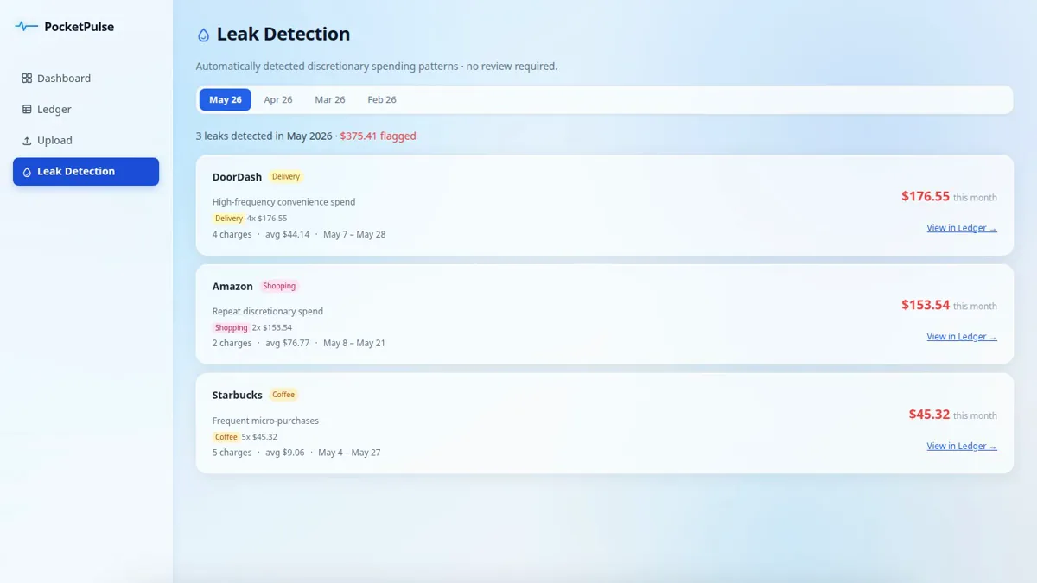1037x583 pixels.
Task: Click the 'May 8 – May 21' date range
Action: coord(354,343)
